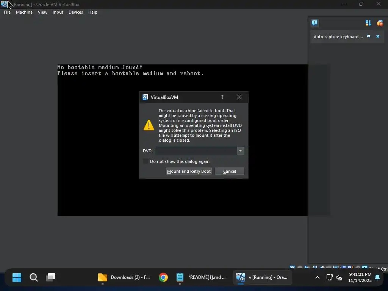Open the Input menu

(x=58, y=12)
